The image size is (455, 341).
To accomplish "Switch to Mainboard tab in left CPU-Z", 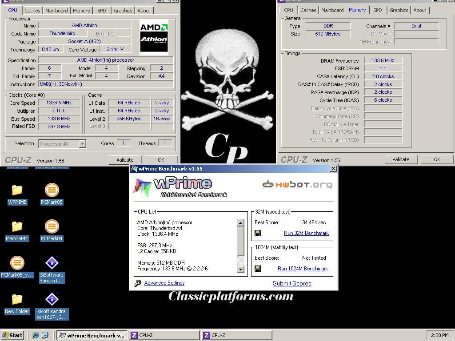I will [x=56, y=11].
